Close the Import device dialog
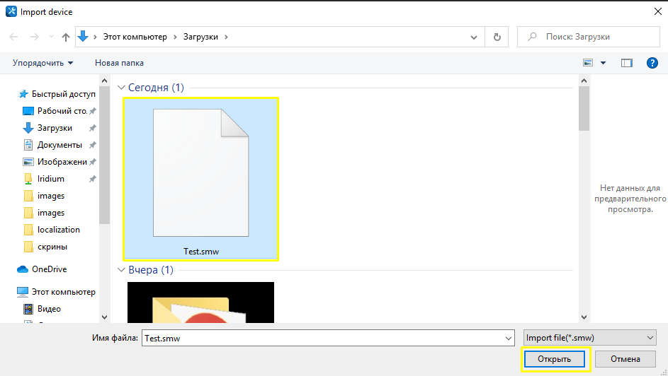668x376 pixels. (x=658, y=11)
